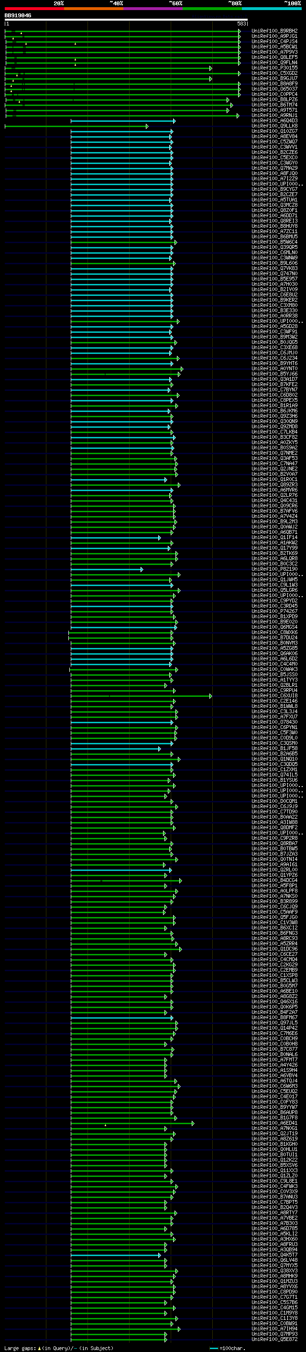Click the white query sequence bar
The height and width of the screenshot is (1352, 306).
pos(126,19)
